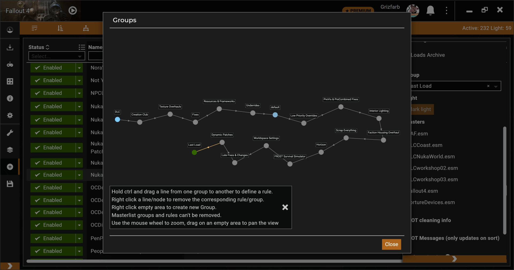Click the first plugins toolbar list icon

tap(35, 28)
